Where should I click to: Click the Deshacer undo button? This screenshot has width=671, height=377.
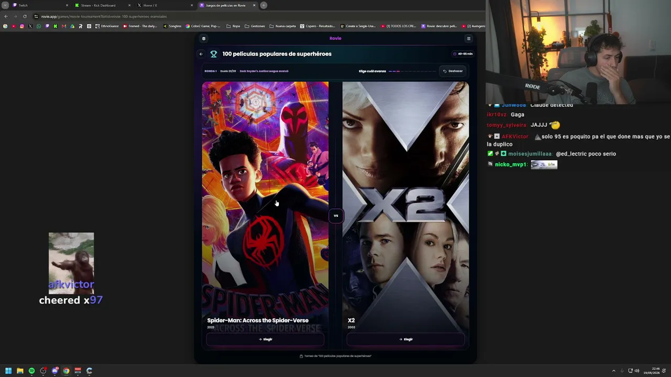tap(453, 71)
